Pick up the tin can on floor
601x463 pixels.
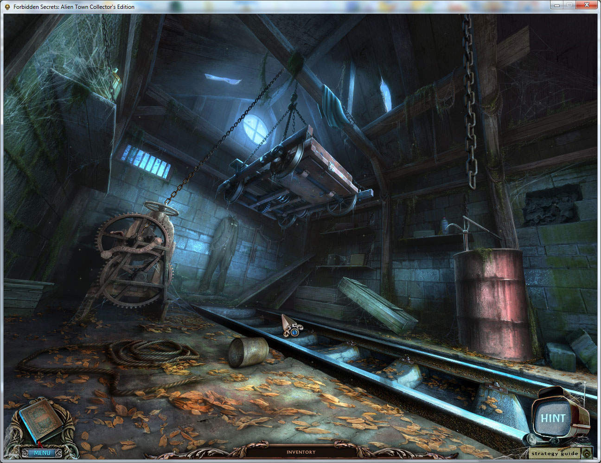[x=248, y=352]
